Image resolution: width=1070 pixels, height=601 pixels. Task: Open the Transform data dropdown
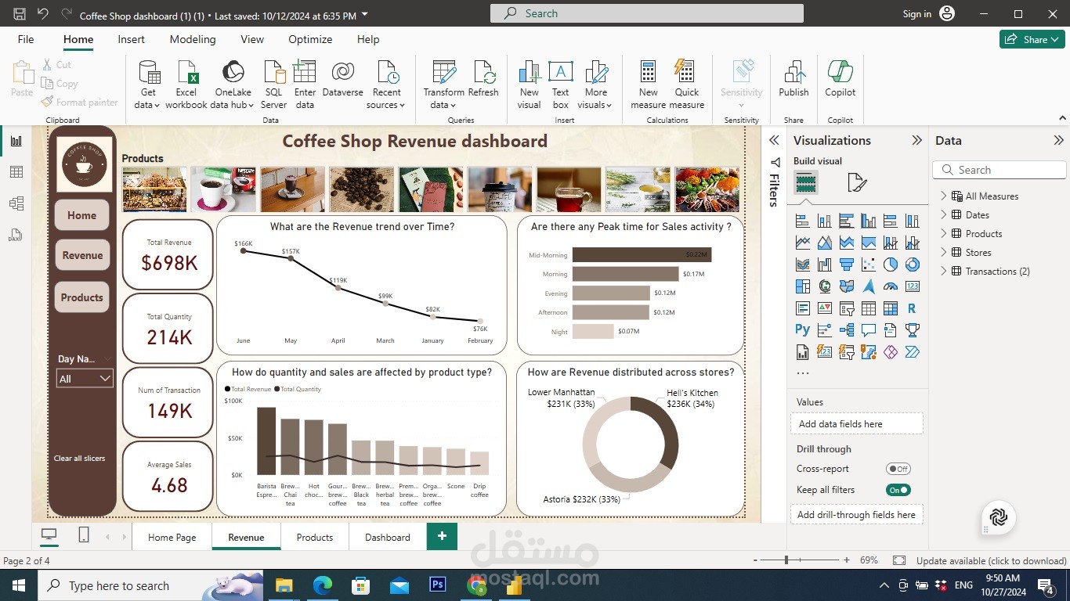click(443, 85)
